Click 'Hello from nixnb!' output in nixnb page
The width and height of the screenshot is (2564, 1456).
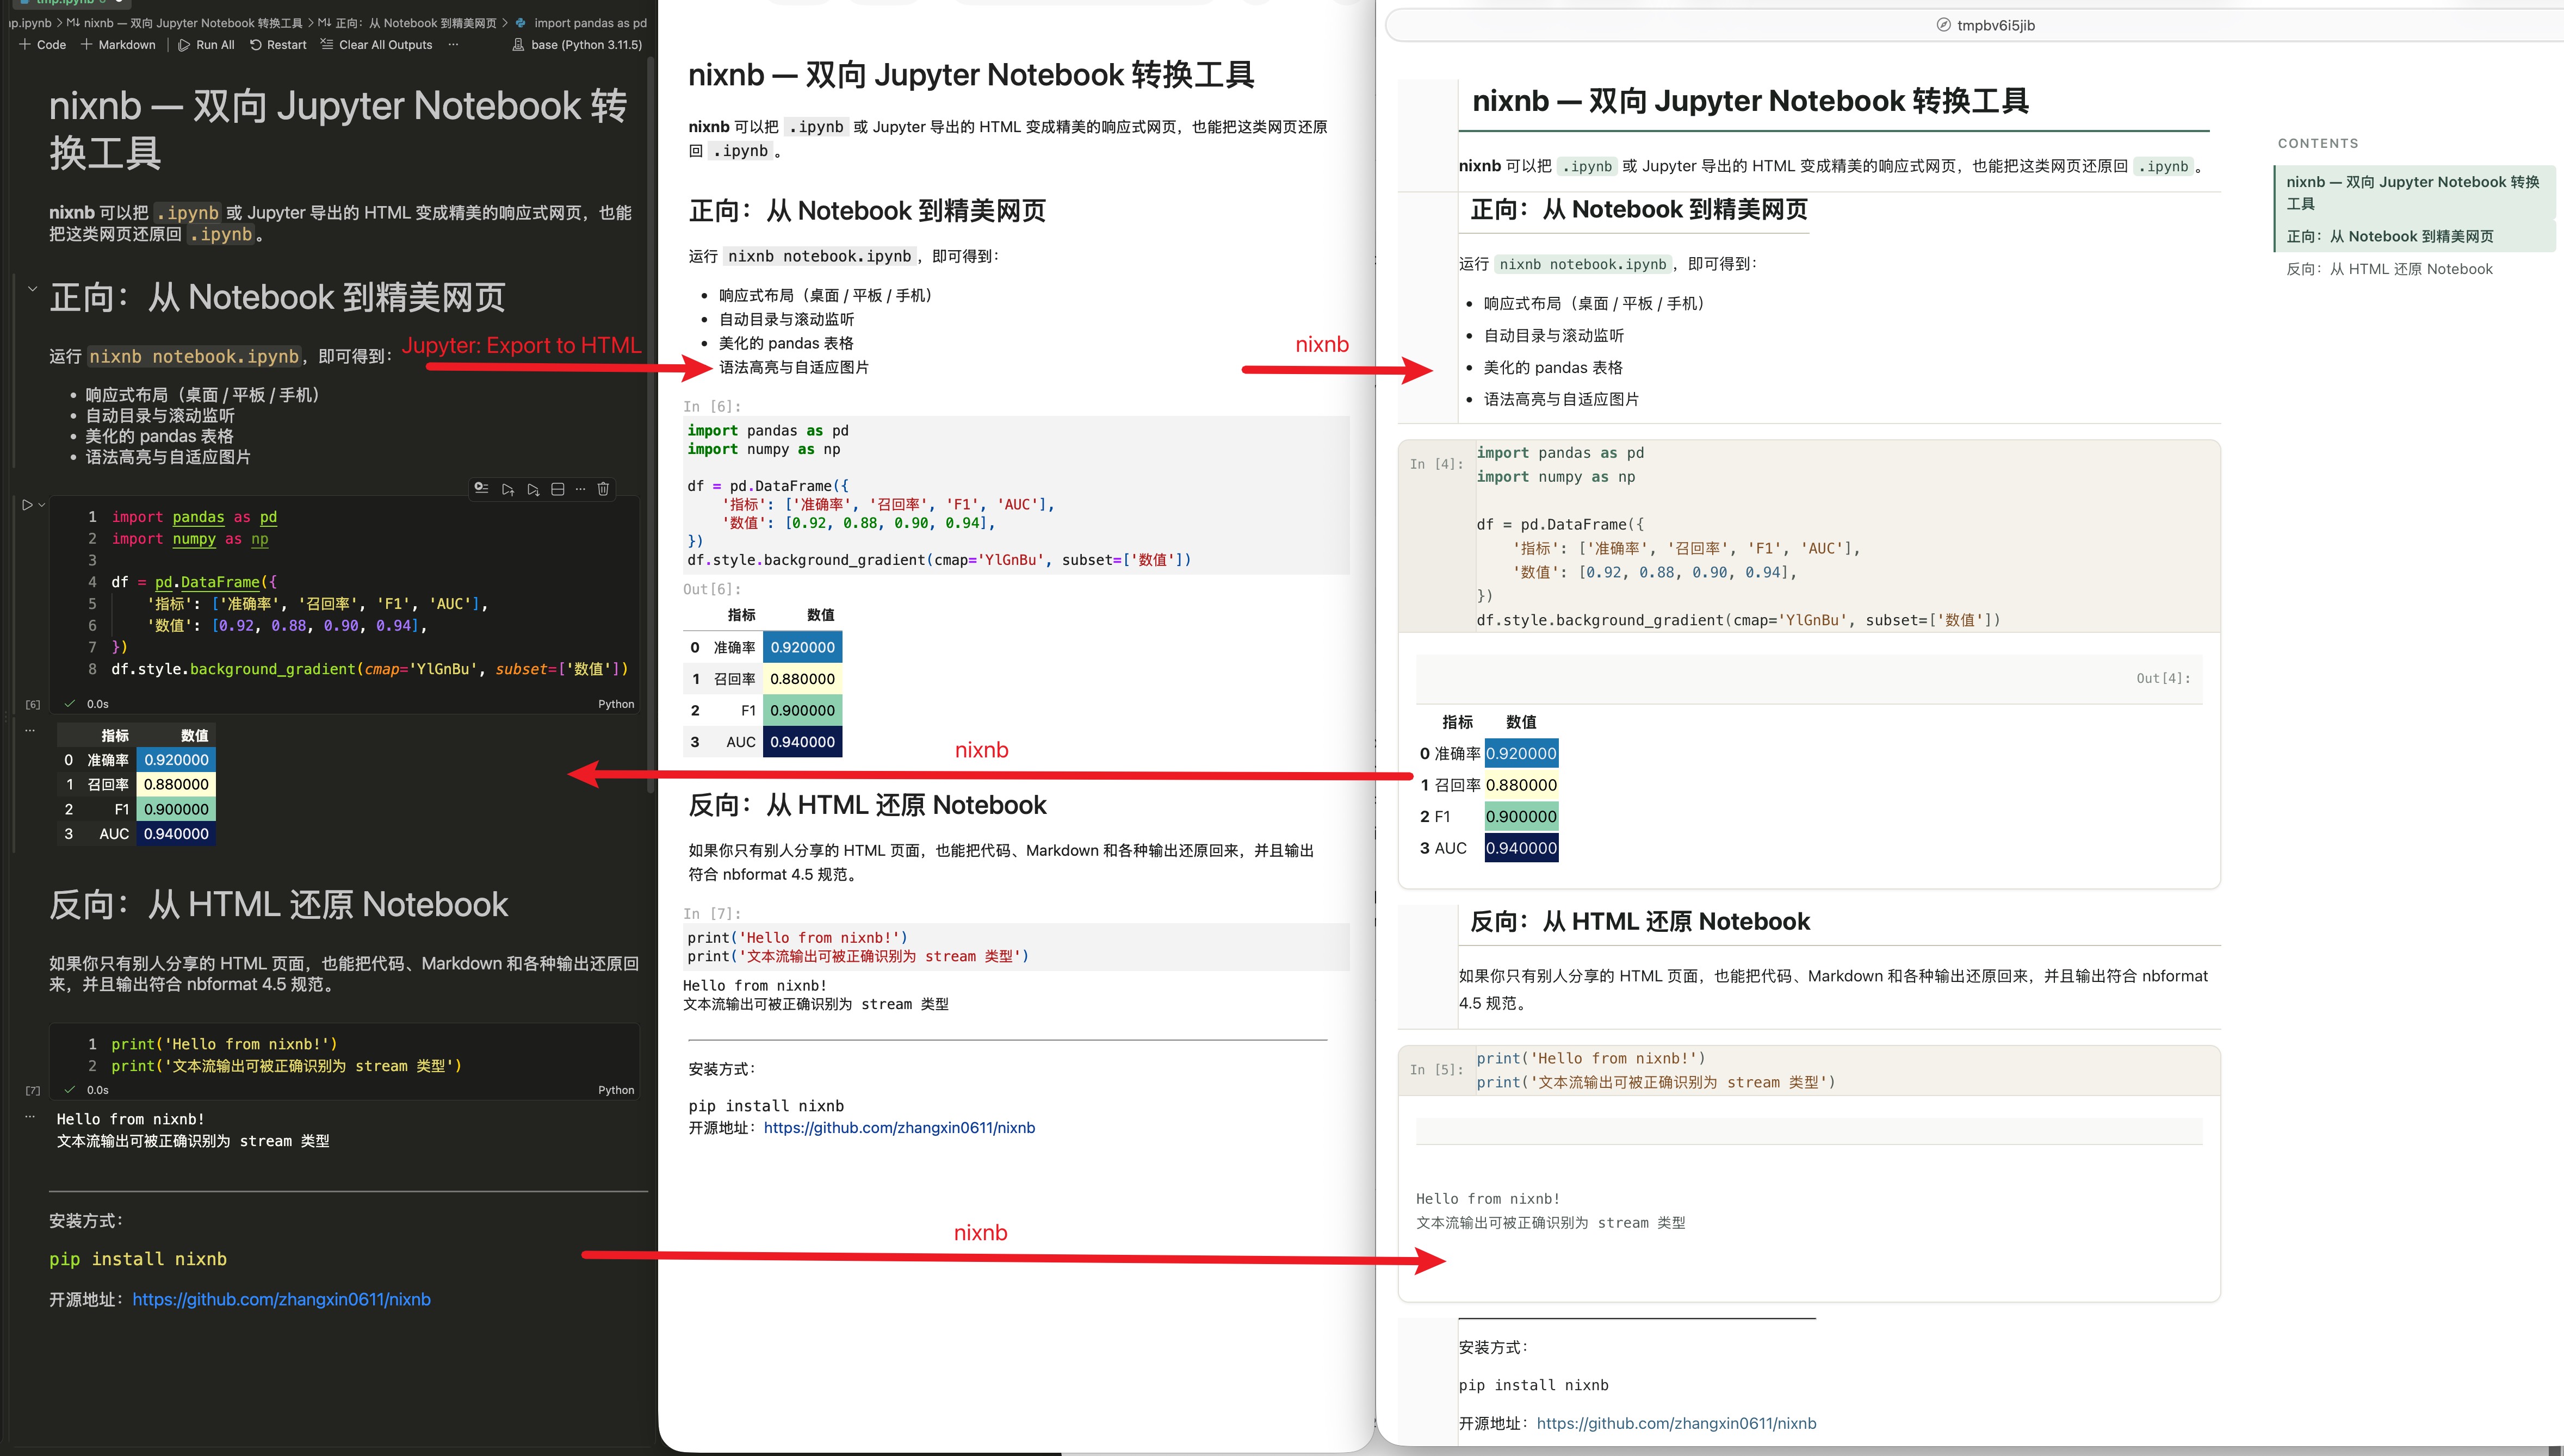[x=1488, y=1199]
